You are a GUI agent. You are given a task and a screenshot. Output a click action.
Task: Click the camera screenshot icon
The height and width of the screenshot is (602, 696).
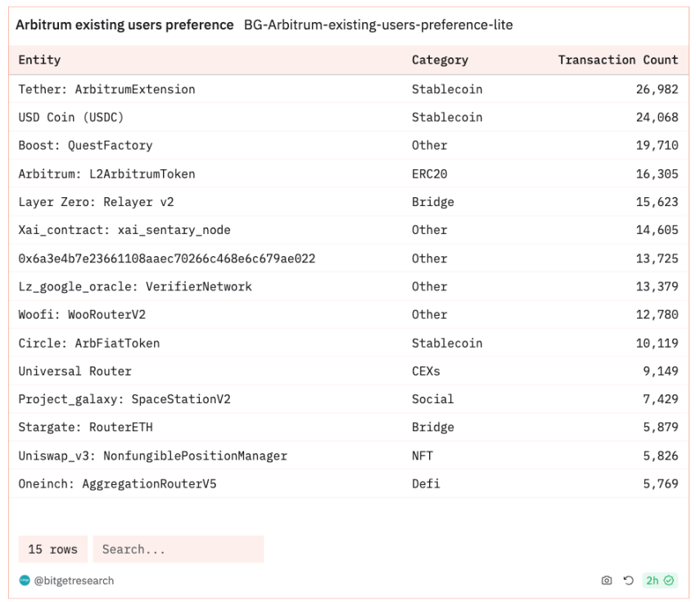[x=606, y=580]
